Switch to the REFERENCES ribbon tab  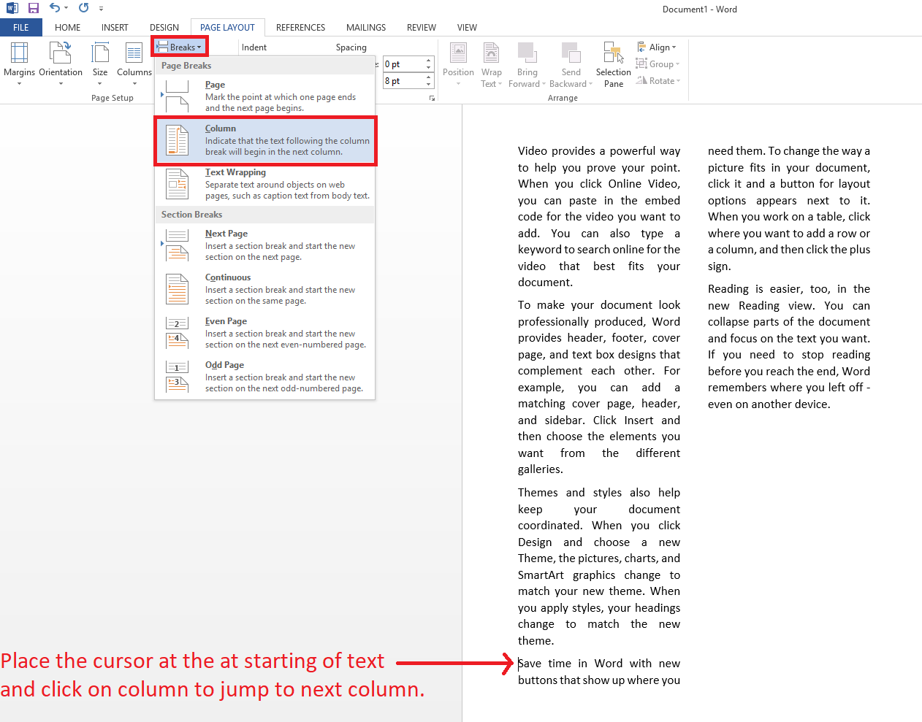(x=300, y=27)
